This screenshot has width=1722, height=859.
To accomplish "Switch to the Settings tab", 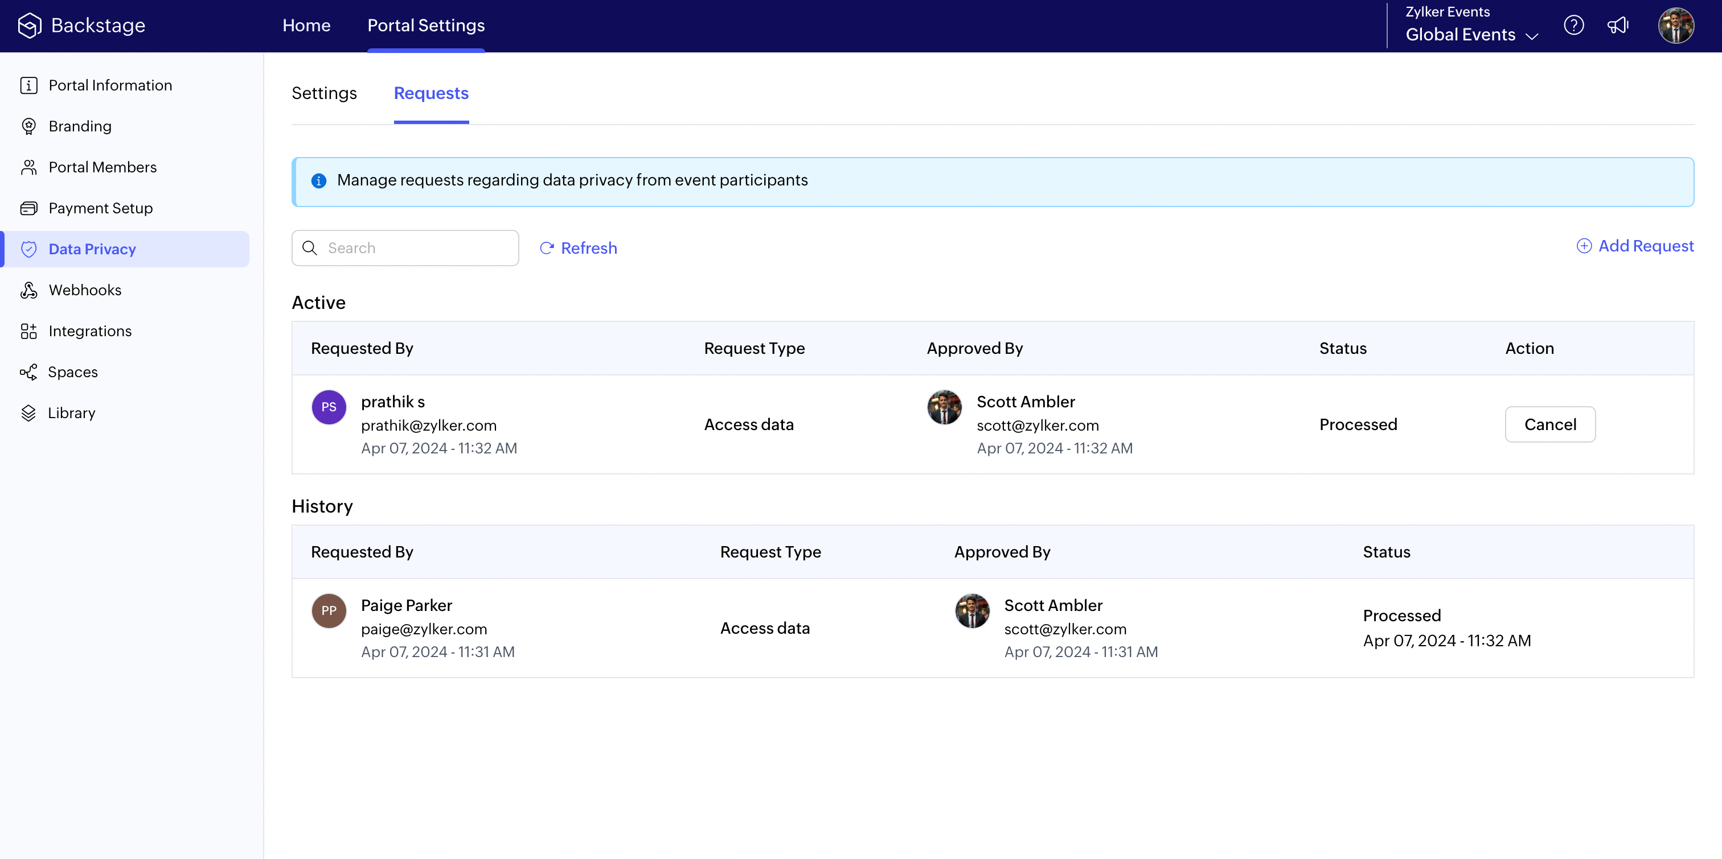I will [324, 93].
